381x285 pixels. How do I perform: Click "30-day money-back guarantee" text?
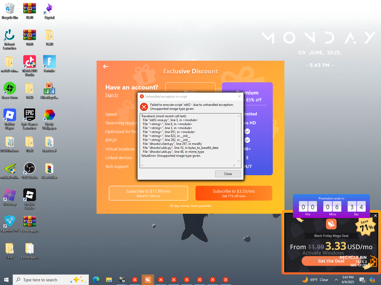point(190,206)
